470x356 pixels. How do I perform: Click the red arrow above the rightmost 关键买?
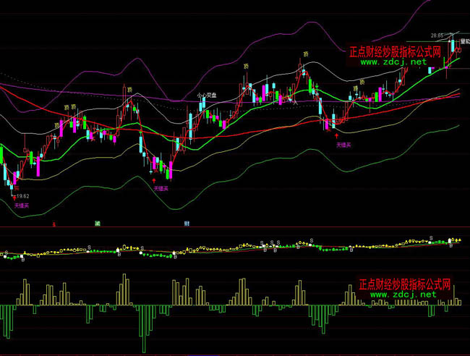pos(337,136)
